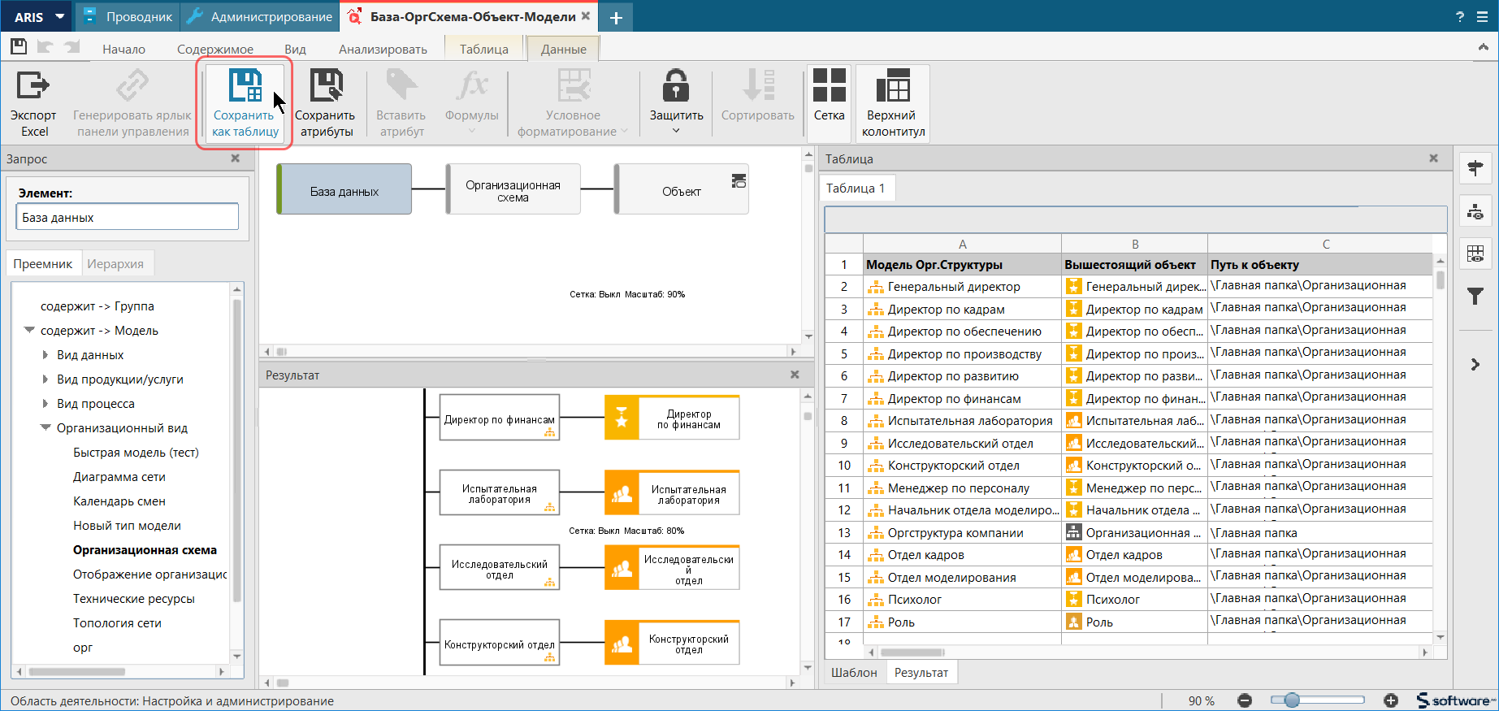The height and width of the screenshot is (711, 1499).
Task: Click the hierarchy icon in right sidebar
Action: [x=1475, y=211]
